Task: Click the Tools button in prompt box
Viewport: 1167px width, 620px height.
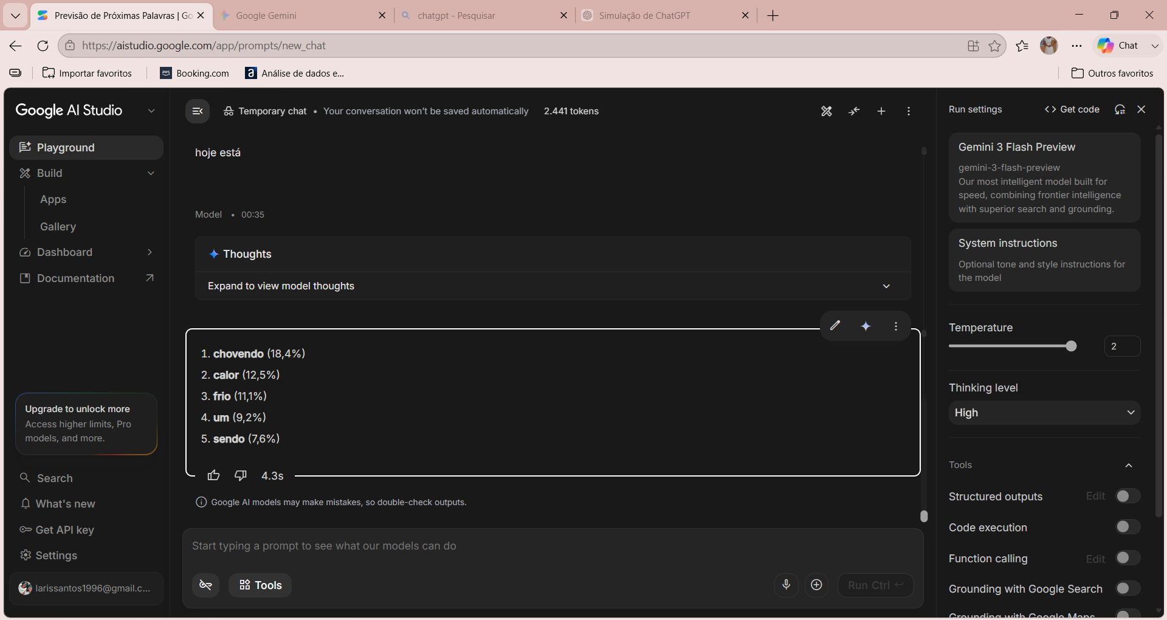Action: click(x=260, y=585)
